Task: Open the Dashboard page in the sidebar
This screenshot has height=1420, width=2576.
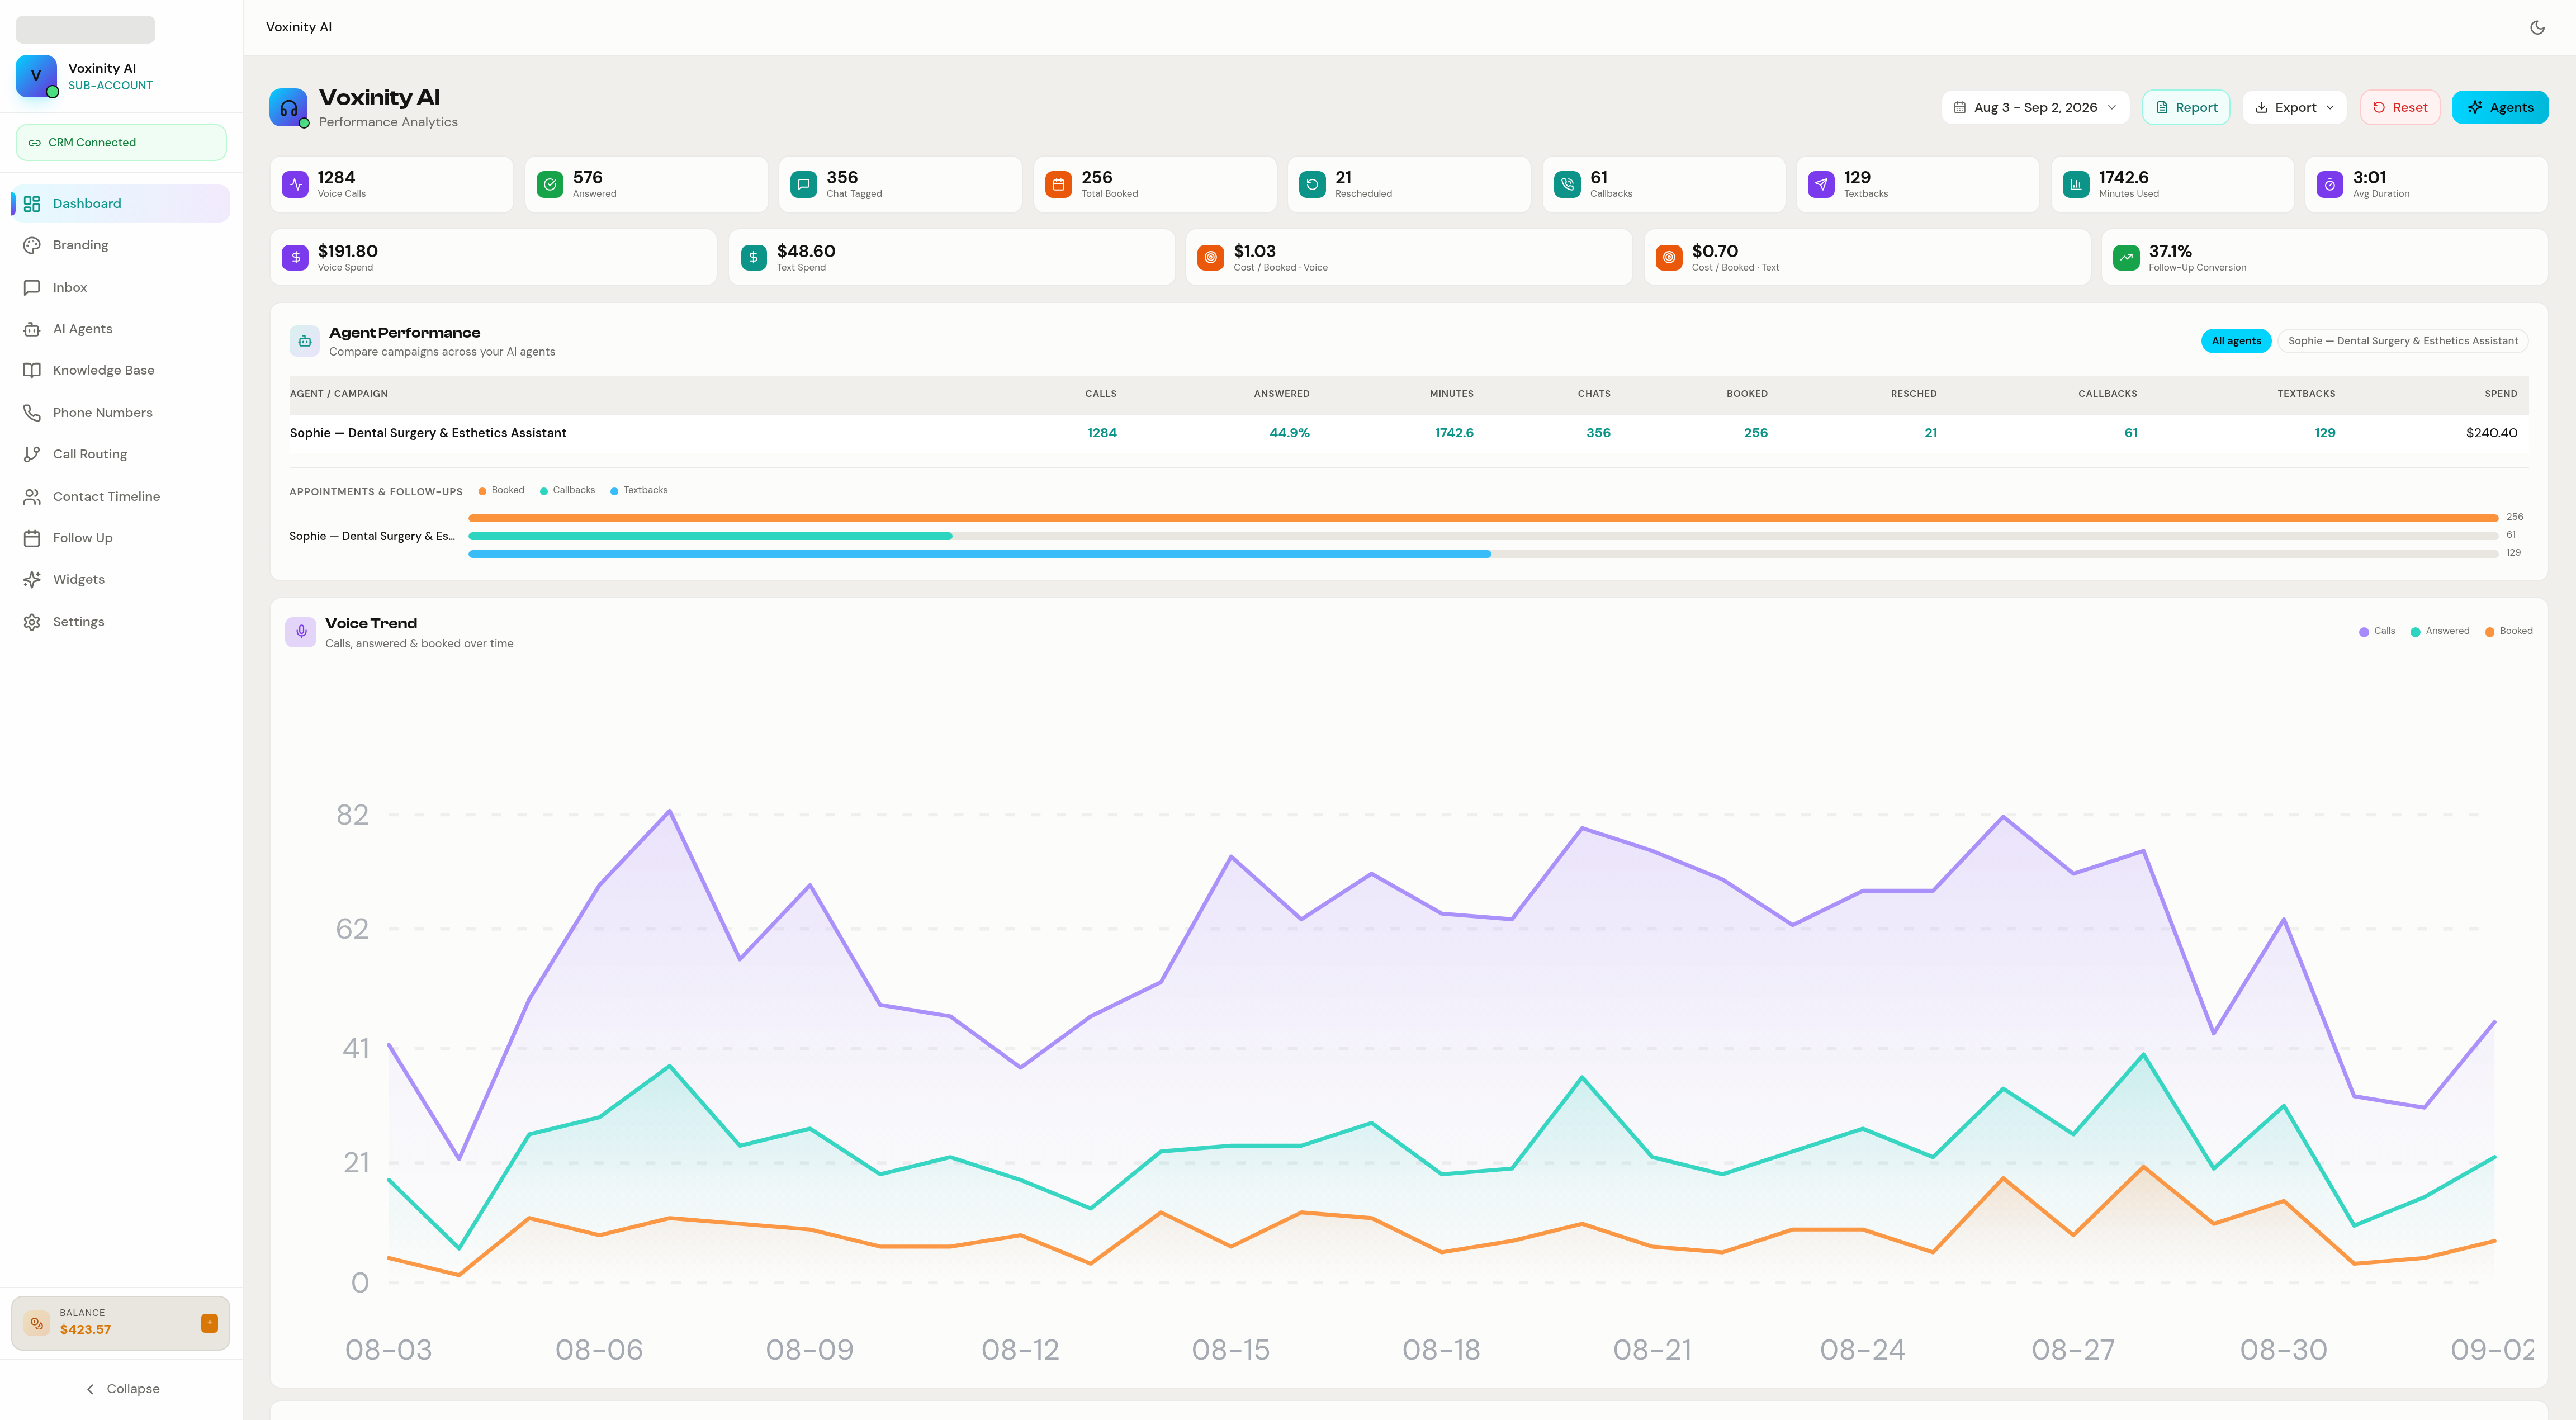Action: 121,203
